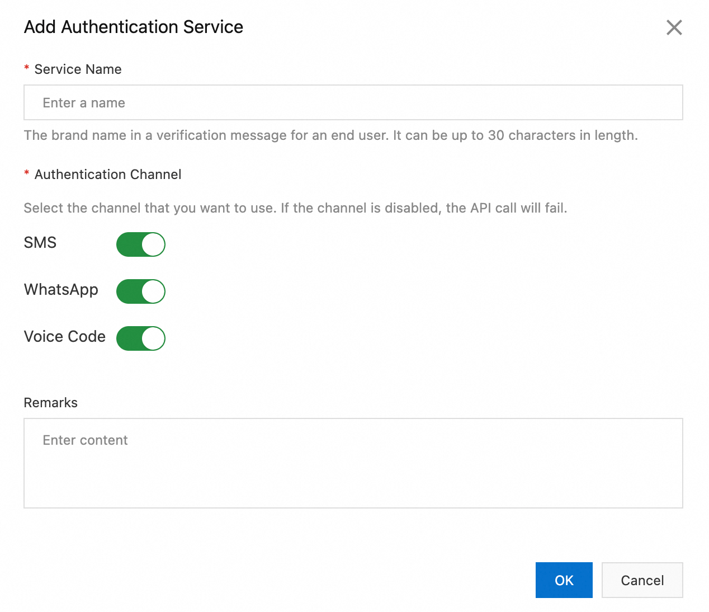
Task: Click the Voice Code label text
Action: click(65, 337)
